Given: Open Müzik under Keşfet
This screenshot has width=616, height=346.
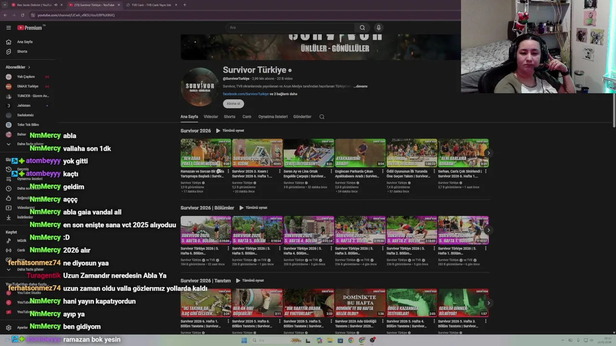Looking at the screenshot, I should click(22, 241).
